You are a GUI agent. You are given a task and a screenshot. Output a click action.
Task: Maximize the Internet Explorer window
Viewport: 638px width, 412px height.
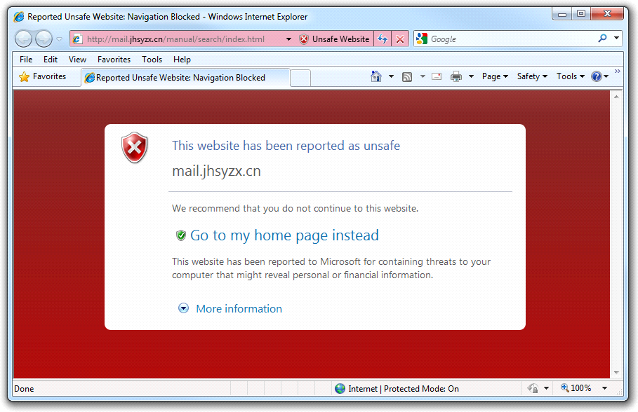click(x=581, y=14)
